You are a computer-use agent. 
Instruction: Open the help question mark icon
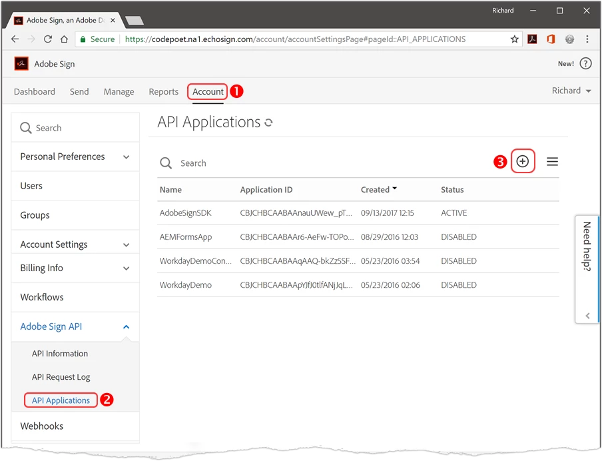[585, 63]
